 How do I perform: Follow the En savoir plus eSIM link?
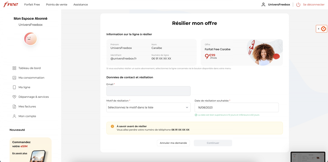(x=20, y=153)
